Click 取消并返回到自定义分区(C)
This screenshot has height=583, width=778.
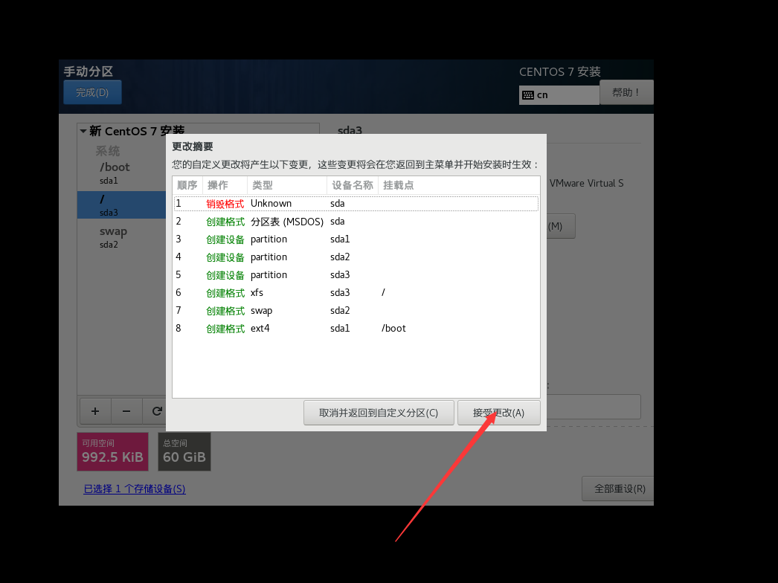(x=379, y=413)
